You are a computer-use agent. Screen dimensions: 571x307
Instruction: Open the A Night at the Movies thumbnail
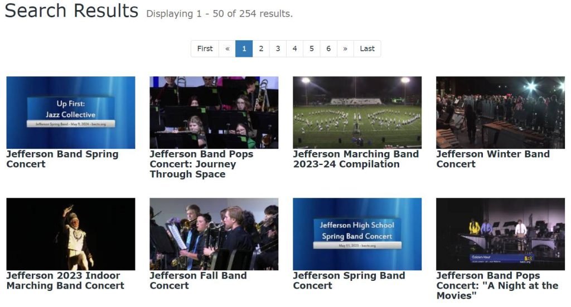[500, 234]
